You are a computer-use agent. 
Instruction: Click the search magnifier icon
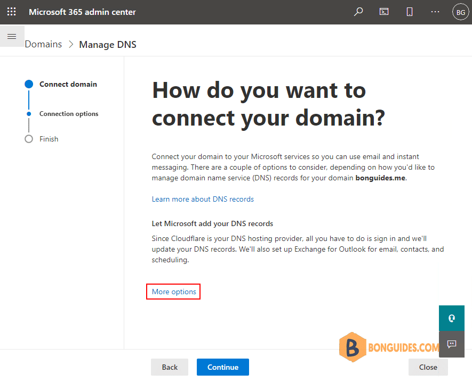click(358, 12)
